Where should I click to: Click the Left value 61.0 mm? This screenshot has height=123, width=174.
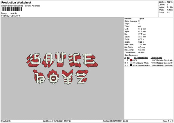(x=142, y=29)
